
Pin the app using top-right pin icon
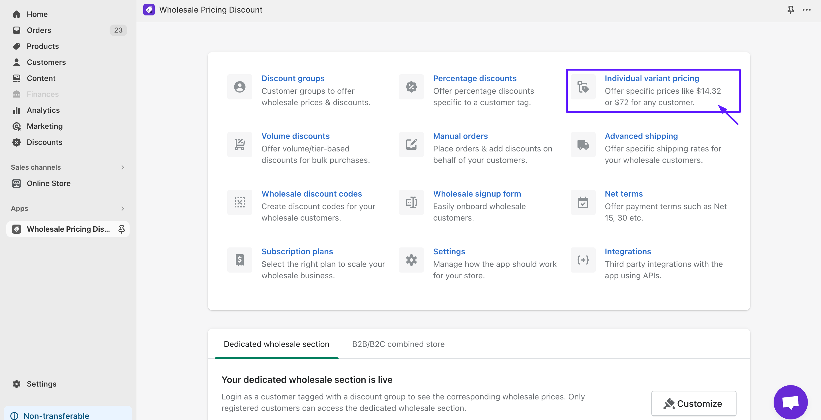point(790,9)
